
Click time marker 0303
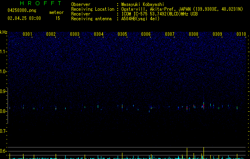75,34
